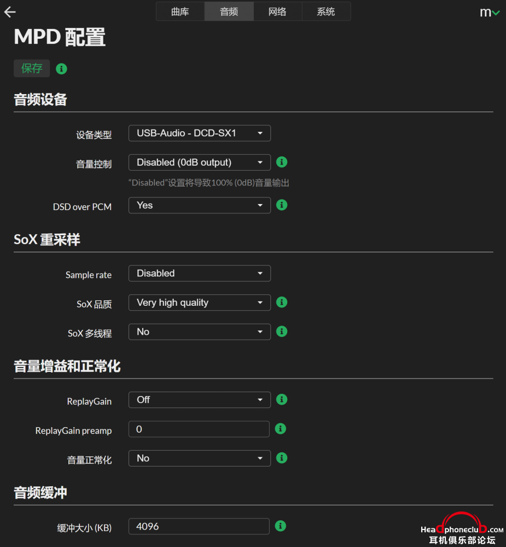506x547 pixels.
Task: Open the SoX 多线程 dropdown
Action: [200, 332]
